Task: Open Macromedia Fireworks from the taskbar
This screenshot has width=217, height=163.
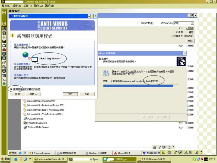Action: pyautogui.click(x=50, y=159)
